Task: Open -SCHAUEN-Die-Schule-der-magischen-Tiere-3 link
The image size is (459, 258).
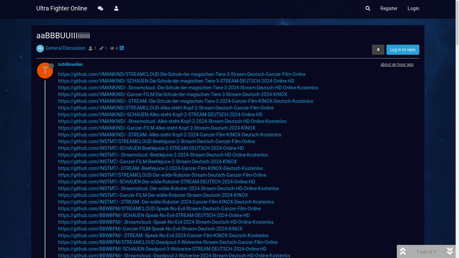Action: click(176, 81)
